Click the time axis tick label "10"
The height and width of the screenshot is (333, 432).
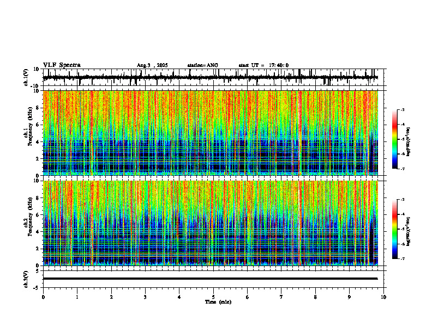coord(383,297)
